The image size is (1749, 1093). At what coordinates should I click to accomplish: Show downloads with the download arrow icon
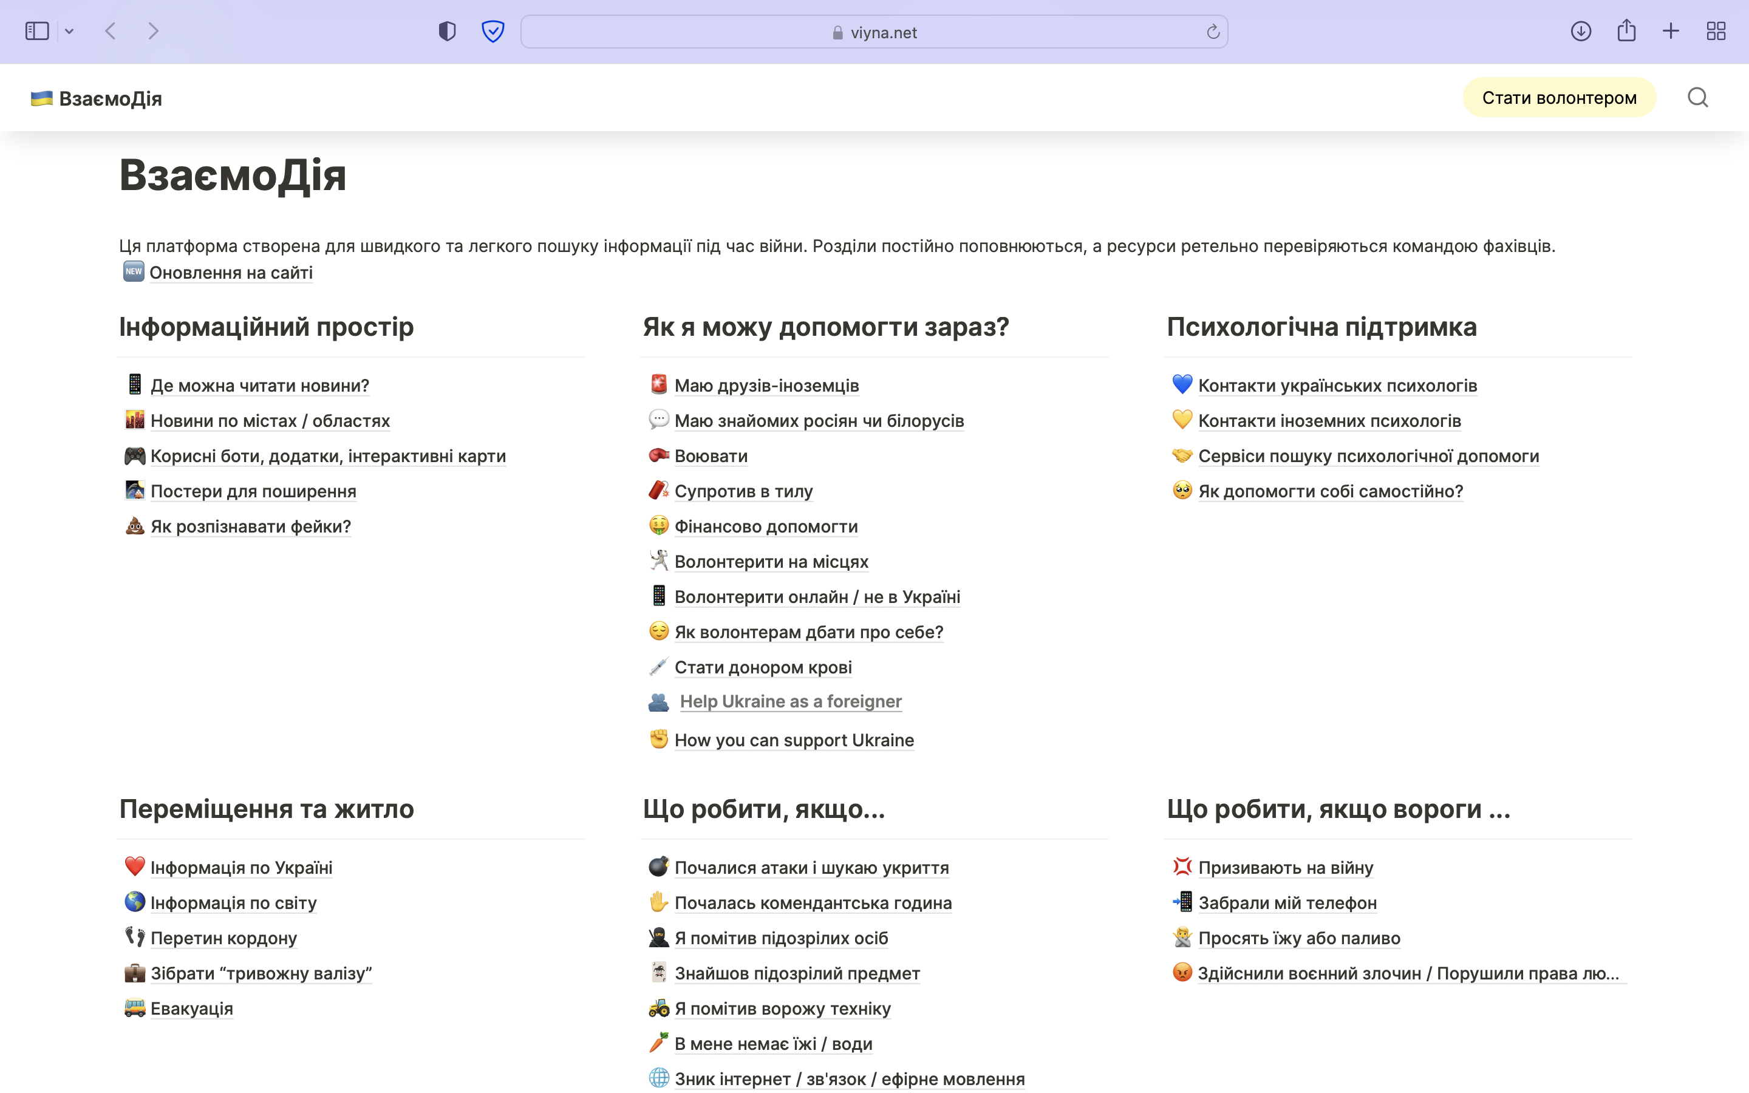pyautogui.click(x=1581, y=31)
